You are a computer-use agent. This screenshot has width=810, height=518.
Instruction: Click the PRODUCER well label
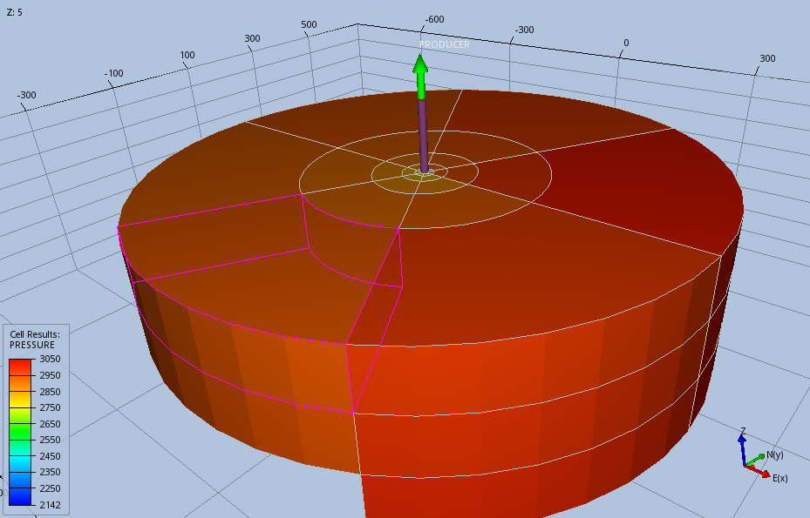coord(444,44)
